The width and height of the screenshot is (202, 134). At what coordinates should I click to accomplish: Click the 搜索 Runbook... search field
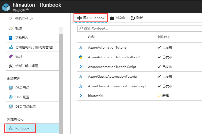(x=140, y=28)
